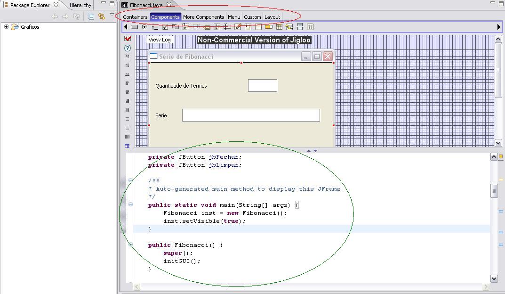The image size is (505, 294).
Task: Select the pencil editor component icon
Action: (238, 27)
